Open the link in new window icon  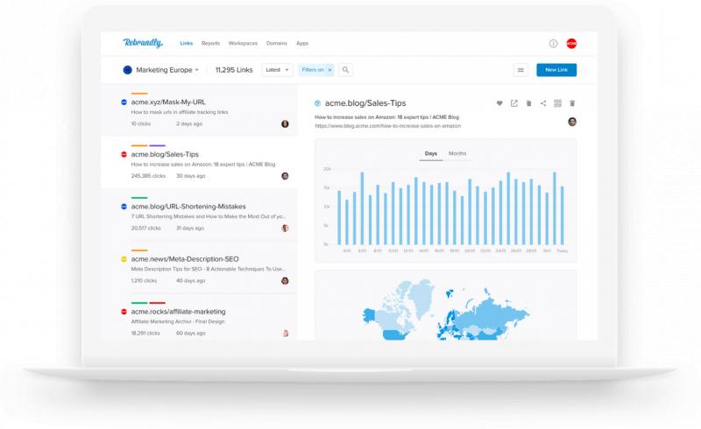[514, 103]
